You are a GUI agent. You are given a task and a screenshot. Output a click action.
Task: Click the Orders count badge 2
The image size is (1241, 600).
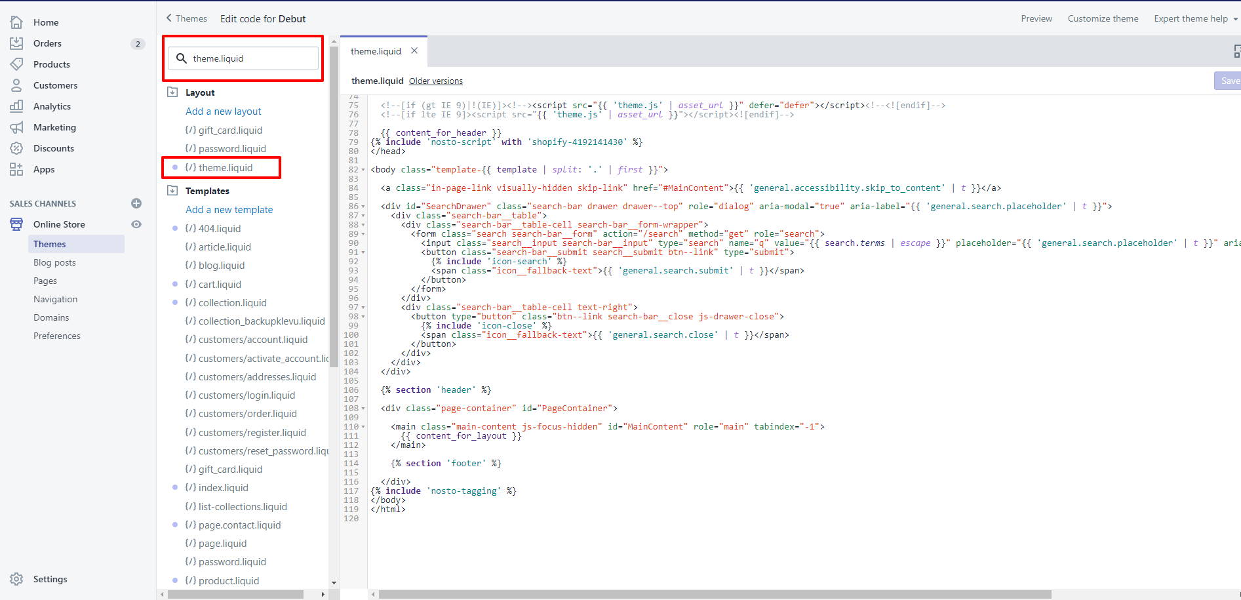pyautogui.click(x=138, y=44)
